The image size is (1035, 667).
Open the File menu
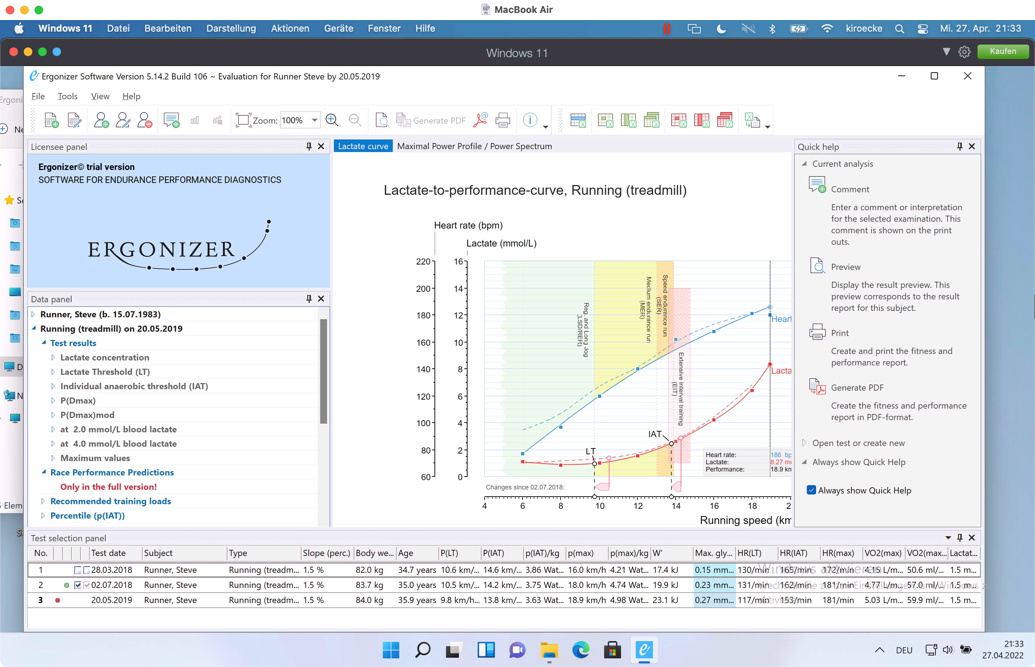click(38, 96)
